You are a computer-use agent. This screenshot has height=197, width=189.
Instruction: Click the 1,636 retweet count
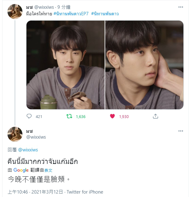[81, 116]
